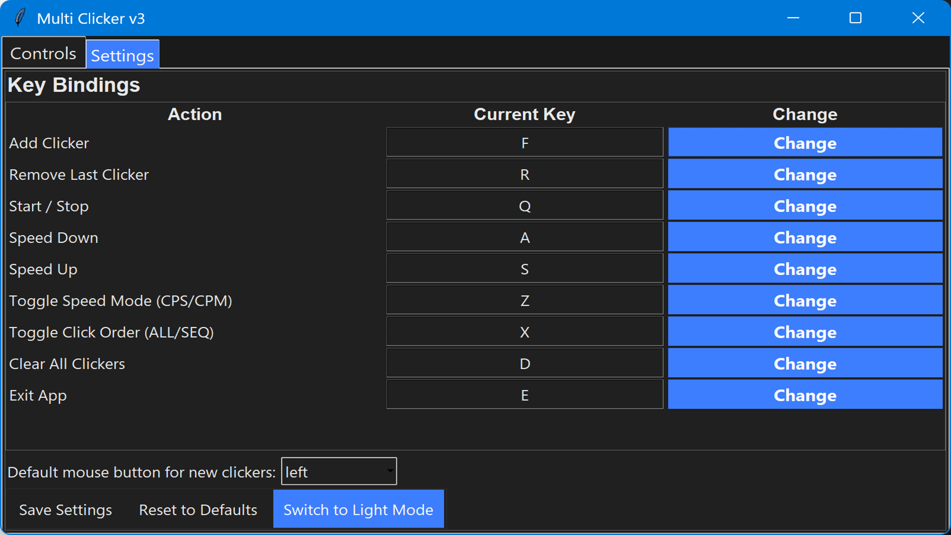
Task: Save the current settings
Action: (65, 509)
